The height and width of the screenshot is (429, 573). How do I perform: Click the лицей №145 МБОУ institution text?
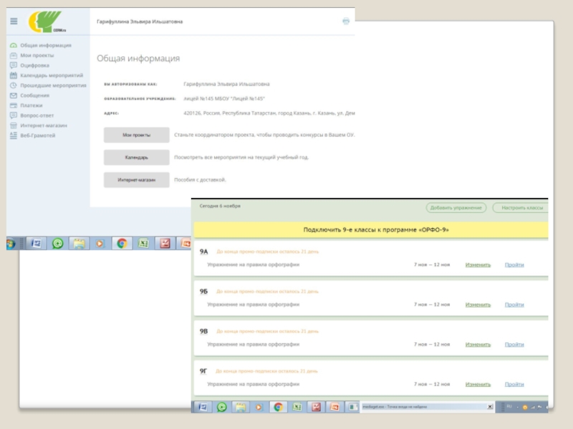pos(224,99)
